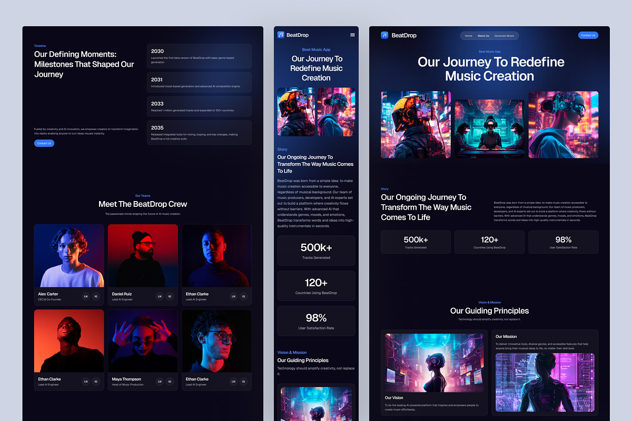The image size is (632, 421).
Task: Go to Home in the desktop navigation
Action: (x=468, y=36)
